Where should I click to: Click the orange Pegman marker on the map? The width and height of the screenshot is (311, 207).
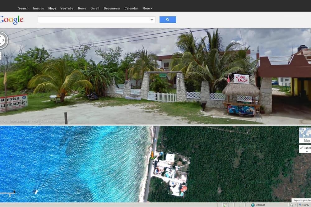[152, 155]
